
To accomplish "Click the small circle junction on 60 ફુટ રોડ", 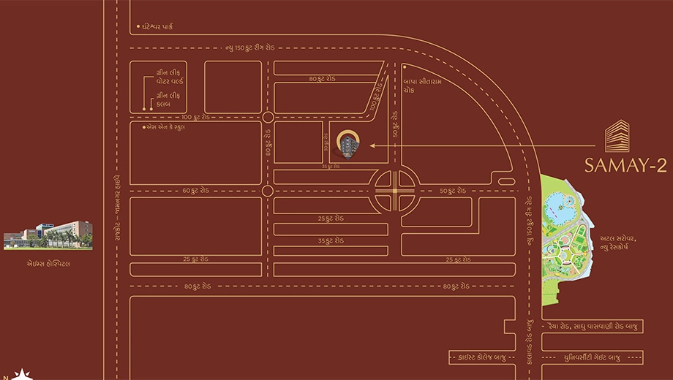I will tap(268, 191).
